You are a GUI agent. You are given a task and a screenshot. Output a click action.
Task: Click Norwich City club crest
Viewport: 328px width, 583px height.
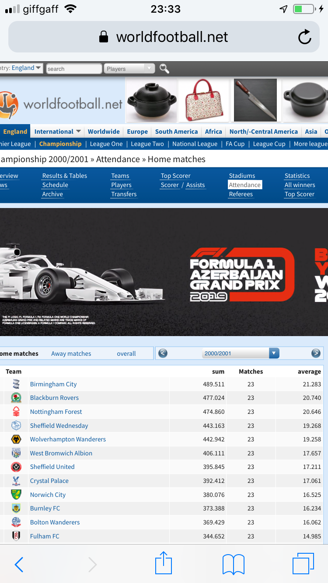16,495
